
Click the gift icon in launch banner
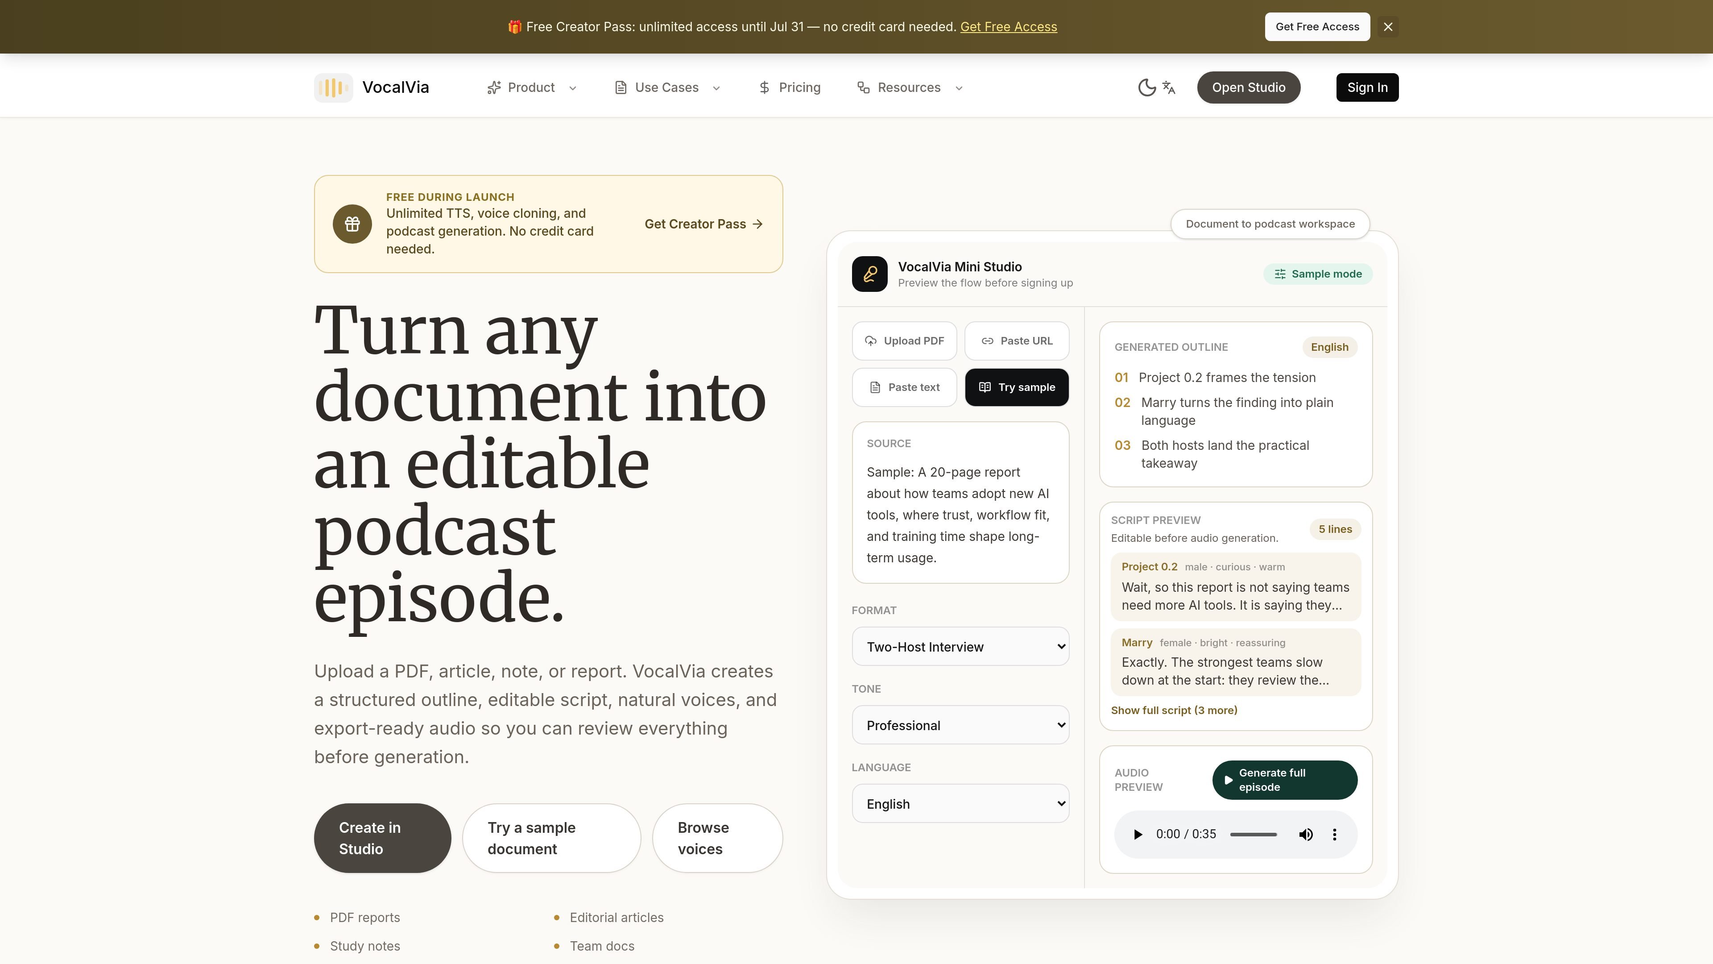point(352,224)
